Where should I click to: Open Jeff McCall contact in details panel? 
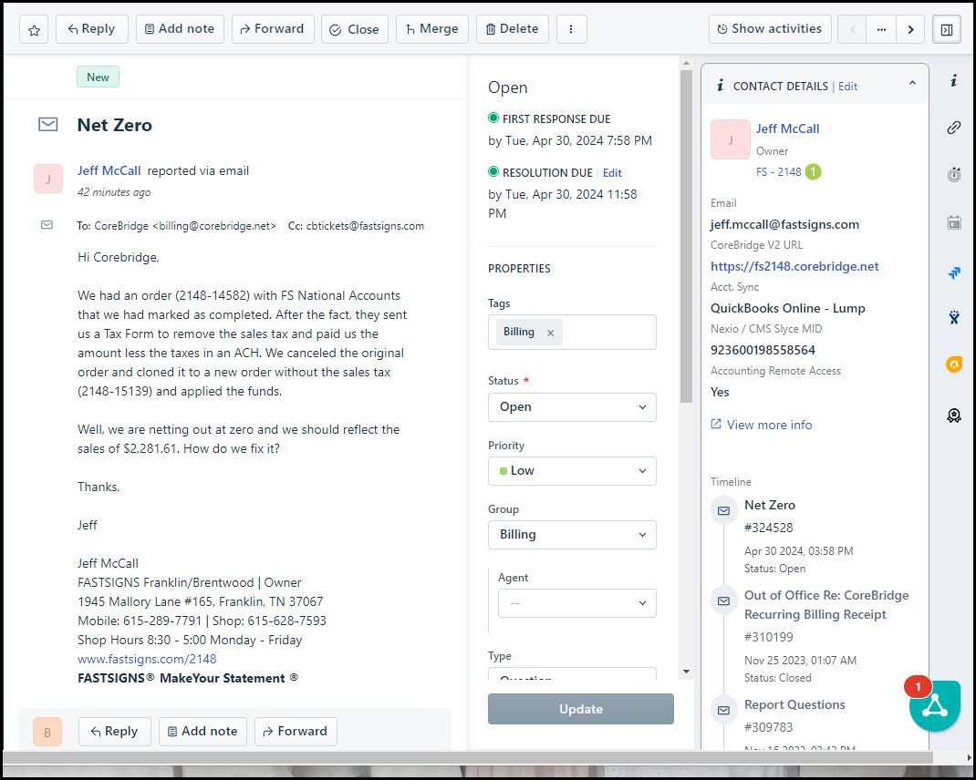tap(787, 128)
